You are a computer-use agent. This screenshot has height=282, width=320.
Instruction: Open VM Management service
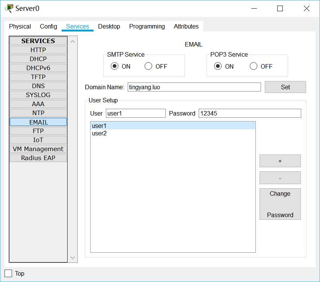click(x=38, y=149)
